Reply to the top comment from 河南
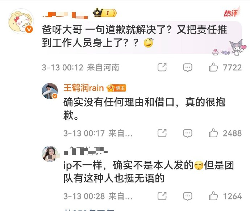Viewport: 250px width, 211px height. coord(188,68)
